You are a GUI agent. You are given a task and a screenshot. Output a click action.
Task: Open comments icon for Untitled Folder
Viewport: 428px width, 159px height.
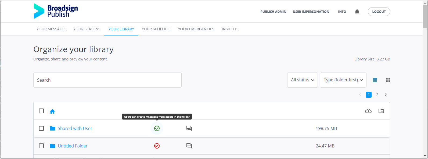click(189, 146)
